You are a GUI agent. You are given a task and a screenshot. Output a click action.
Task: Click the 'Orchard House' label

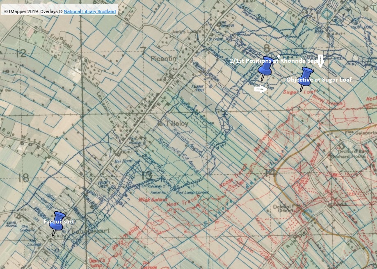(347, 157)
